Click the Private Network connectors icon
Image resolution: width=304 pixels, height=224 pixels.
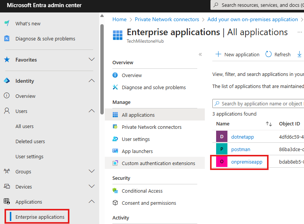115,127
